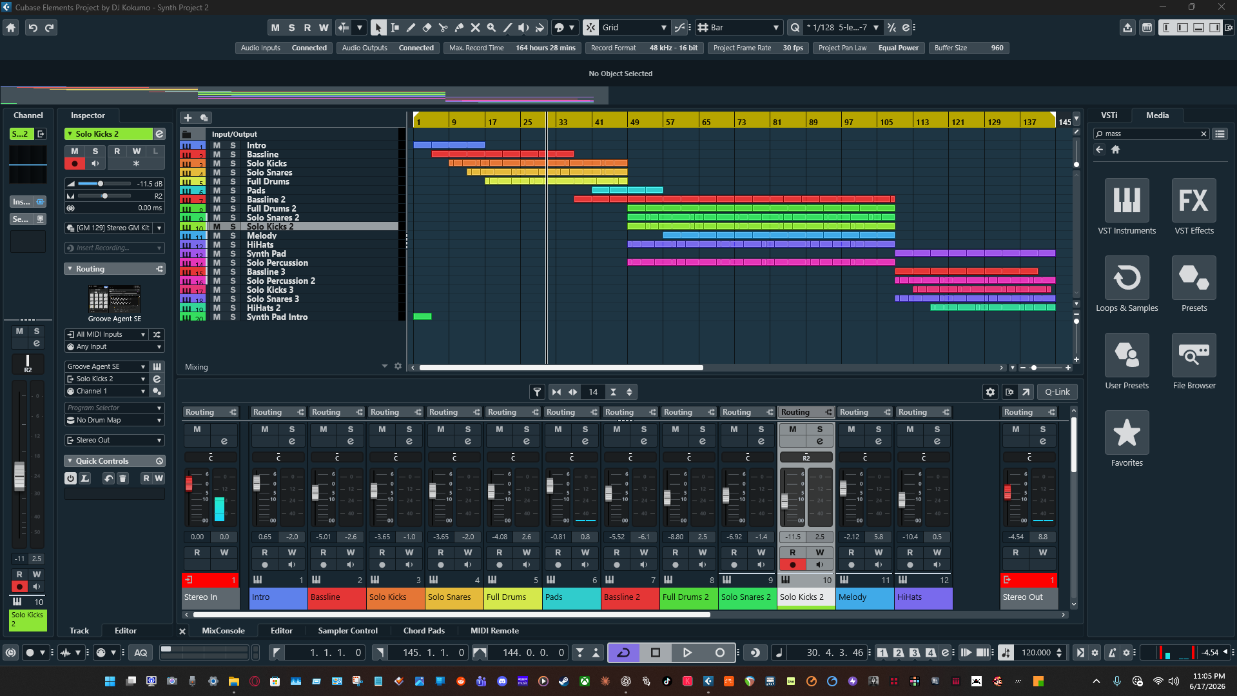The image size is (1237, 696).
Task: Select the Zoom magnifier tool
Action: click(491, 28)
